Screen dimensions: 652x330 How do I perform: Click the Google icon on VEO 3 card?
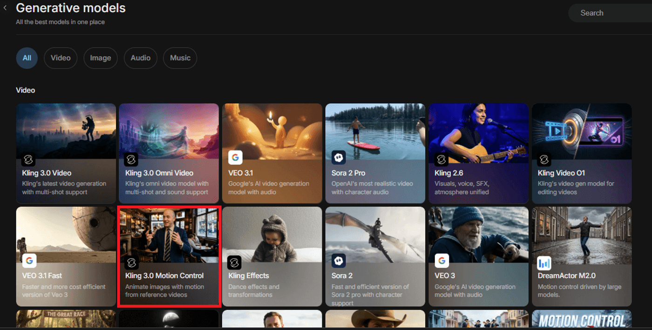pos(441,261)
